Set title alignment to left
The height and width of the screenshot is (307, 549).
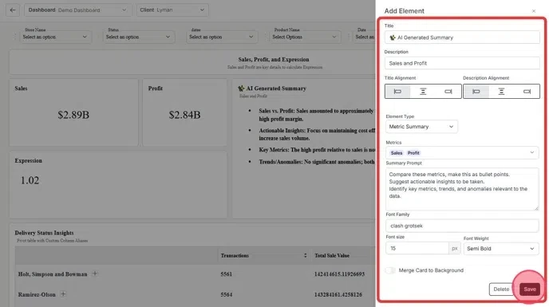(397, 92)
